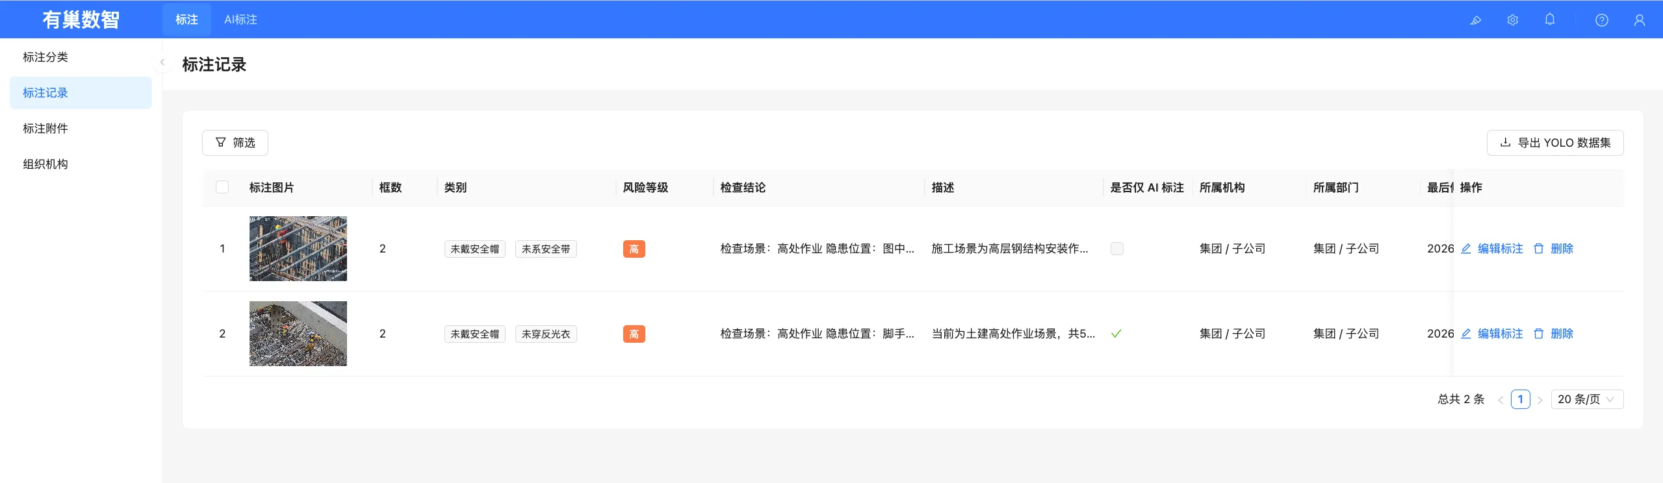This screenshot has height=483, width=1663.
Task: Click the trash icon in row 2
Action: pyautogui.click(x=1539, y=334)
